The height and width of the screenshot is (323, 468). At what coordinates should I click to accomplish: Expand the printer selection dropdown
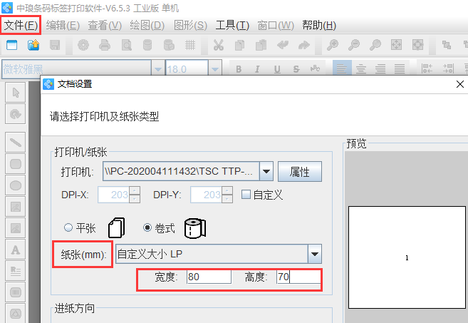tap(266, 171)
